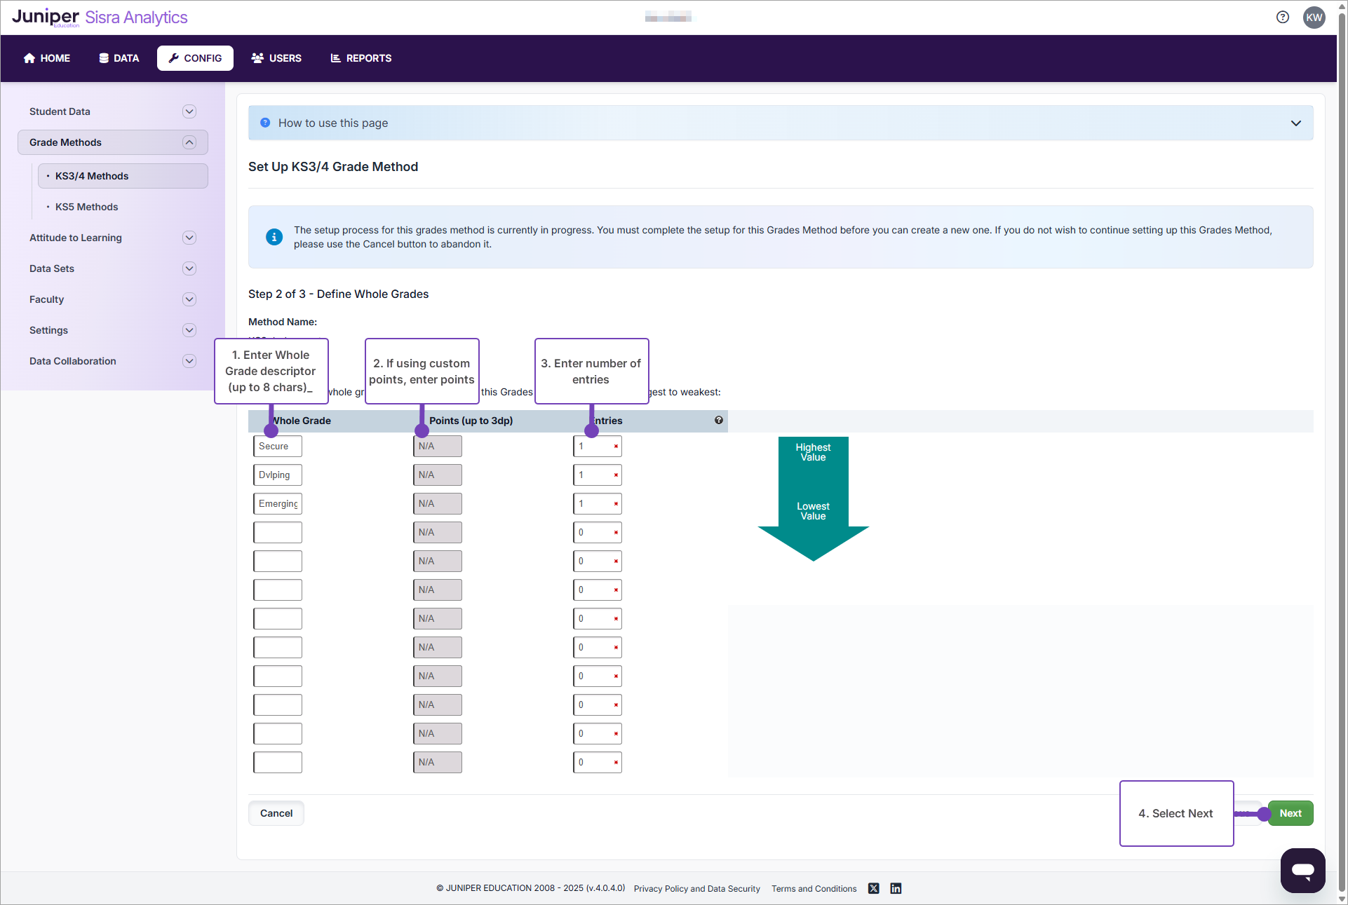This screenshot has width=1348, height=905.
Task: Open the help question mark icon
Action: pyautogui.click(x=1282, y=18)
